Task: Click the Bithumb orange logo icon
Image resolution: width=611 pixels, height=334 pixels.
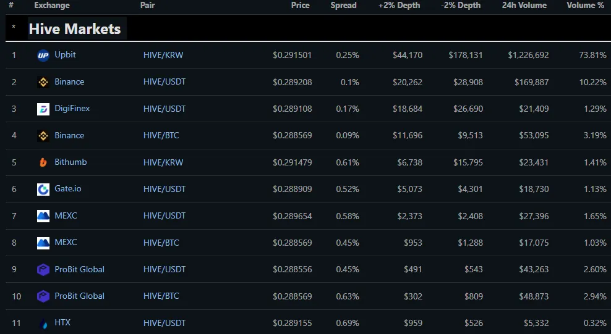Action: pos(43,162)
